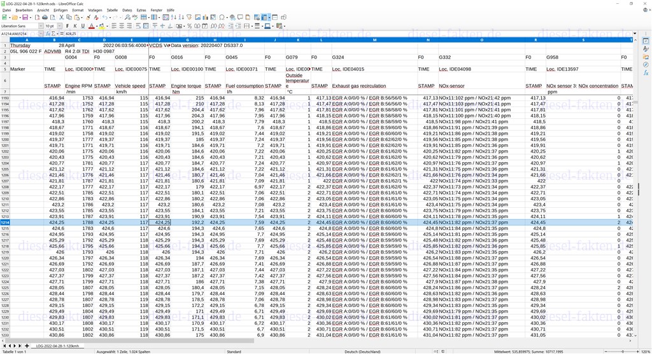Click the red font color swatch
This screenshot has width=652, height=354.
coord(92,27)
